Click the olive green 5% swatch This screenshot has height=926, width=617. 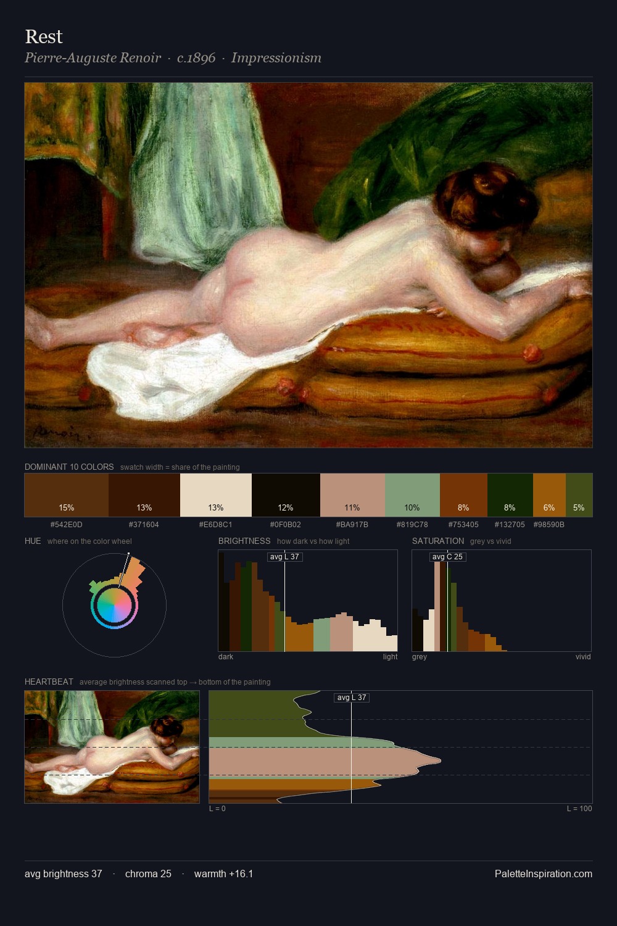[579, 494]
